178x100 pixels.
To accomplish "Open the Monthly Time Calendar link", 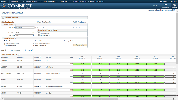I will (x=80, y=22).
